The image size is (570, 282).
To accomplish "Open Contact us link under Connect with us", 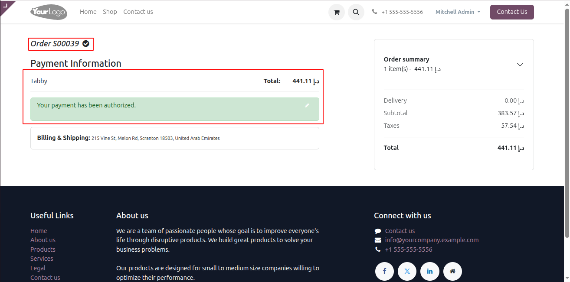I will [x=400, y=231].
